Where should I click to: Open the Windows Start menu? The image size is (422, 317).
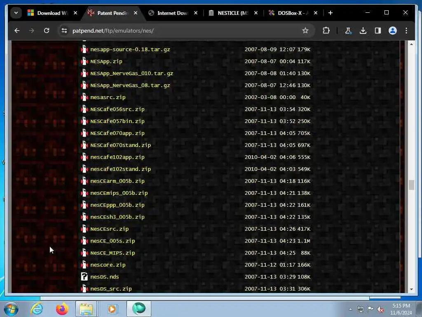click(11, 309)
